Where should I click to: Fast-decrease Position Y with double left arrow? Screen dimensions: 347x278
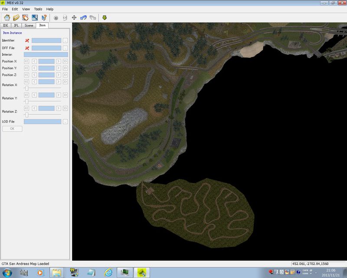pos(26,68)
